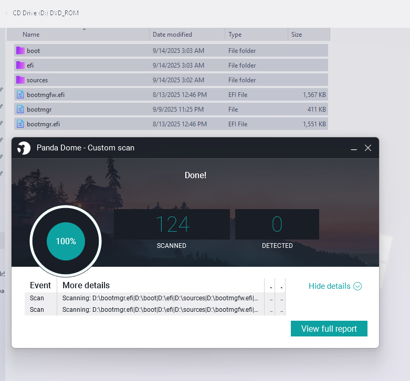
Task: Select the bootmgfw.efi file name
Action: 46,94
